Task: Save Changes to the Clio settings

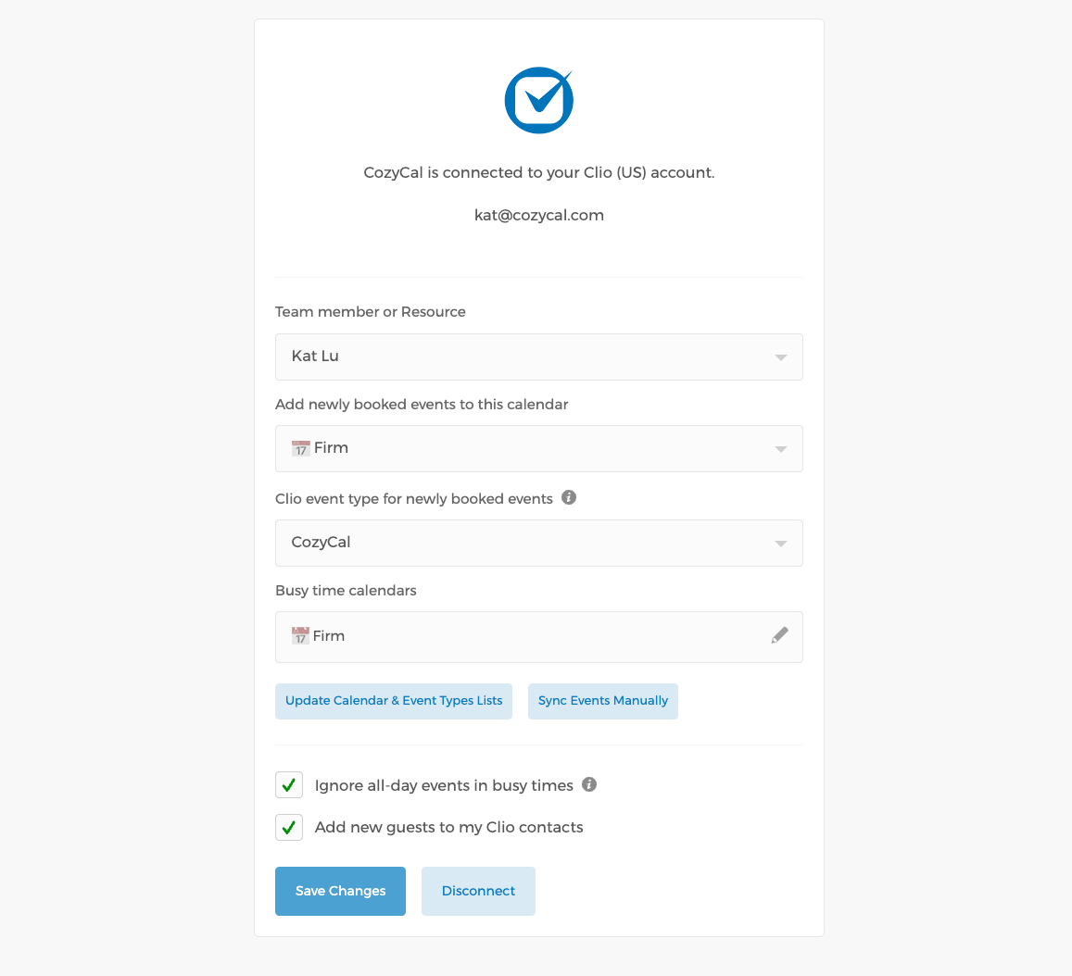Action: (x=340, y=891)
